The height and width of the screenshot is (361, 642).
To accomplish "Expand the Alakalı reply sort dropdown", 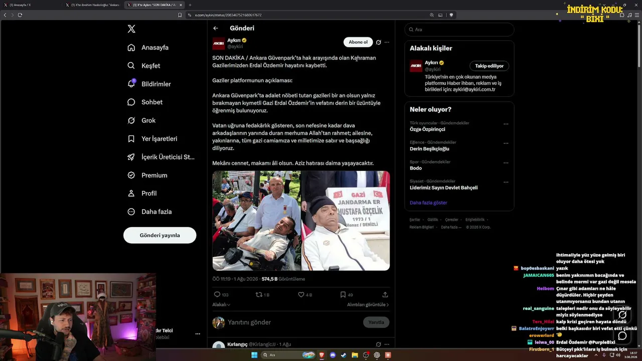I will [221, 304].
